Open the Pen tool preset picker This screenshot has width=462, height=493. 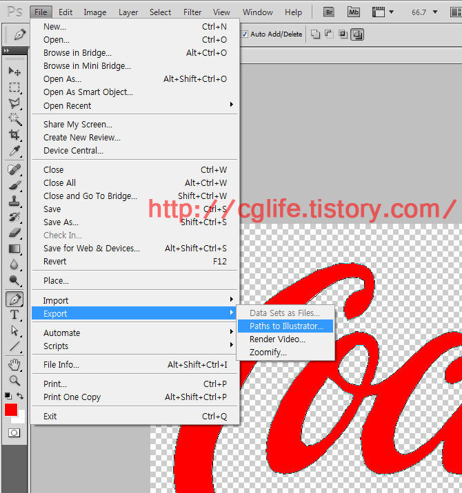[x=20, y=34]
